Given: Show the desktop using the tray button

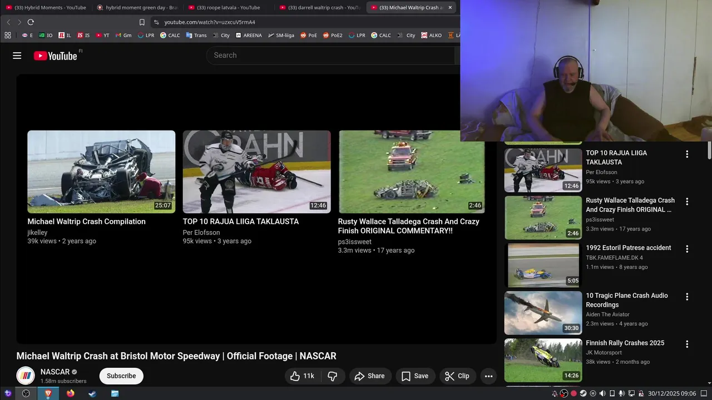Looking at the screenshot, I should point(704,393).
